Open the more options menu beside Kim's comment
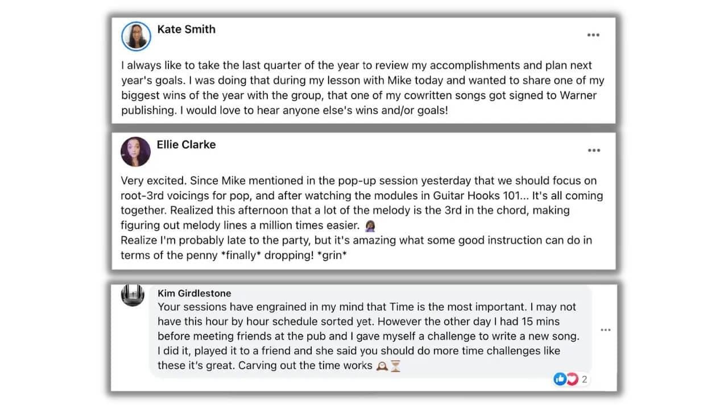The image size is (728, 409). (x=606, y=330)
